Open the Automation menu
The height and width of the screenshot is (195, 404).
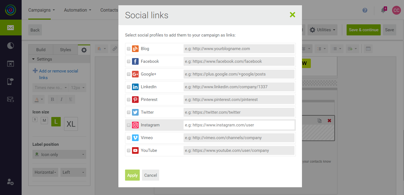(x=78, y=10)
